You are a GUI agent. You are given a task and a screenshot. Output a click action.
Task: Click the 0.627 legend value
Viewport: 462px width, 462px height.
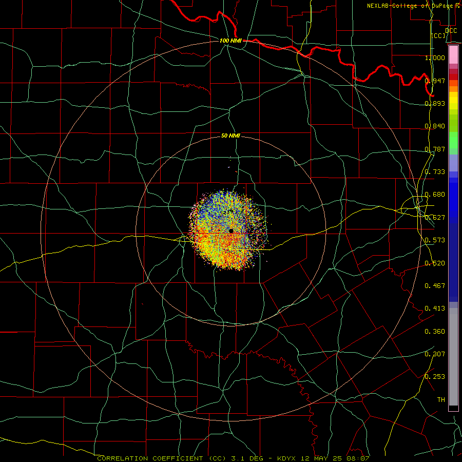click(435, 218)
